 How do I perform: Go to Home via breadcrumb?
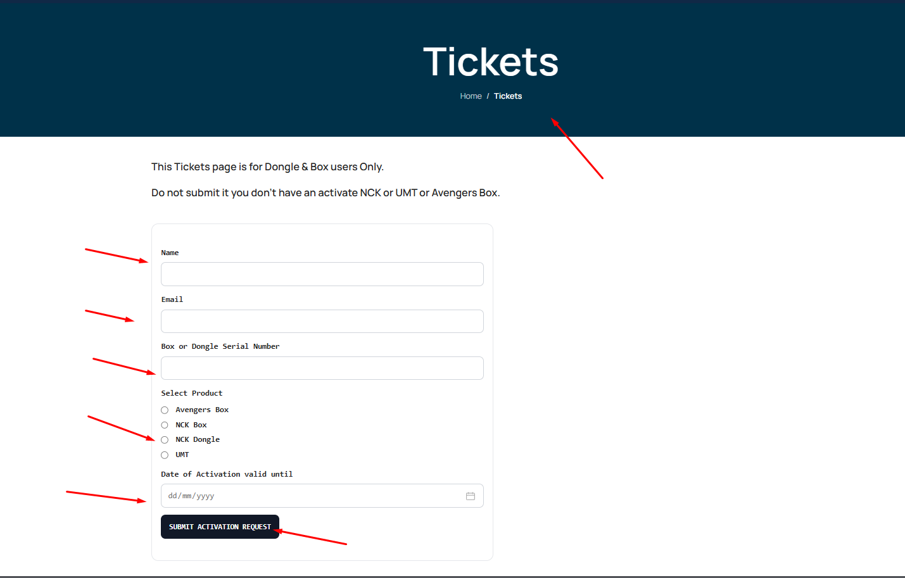471,96
